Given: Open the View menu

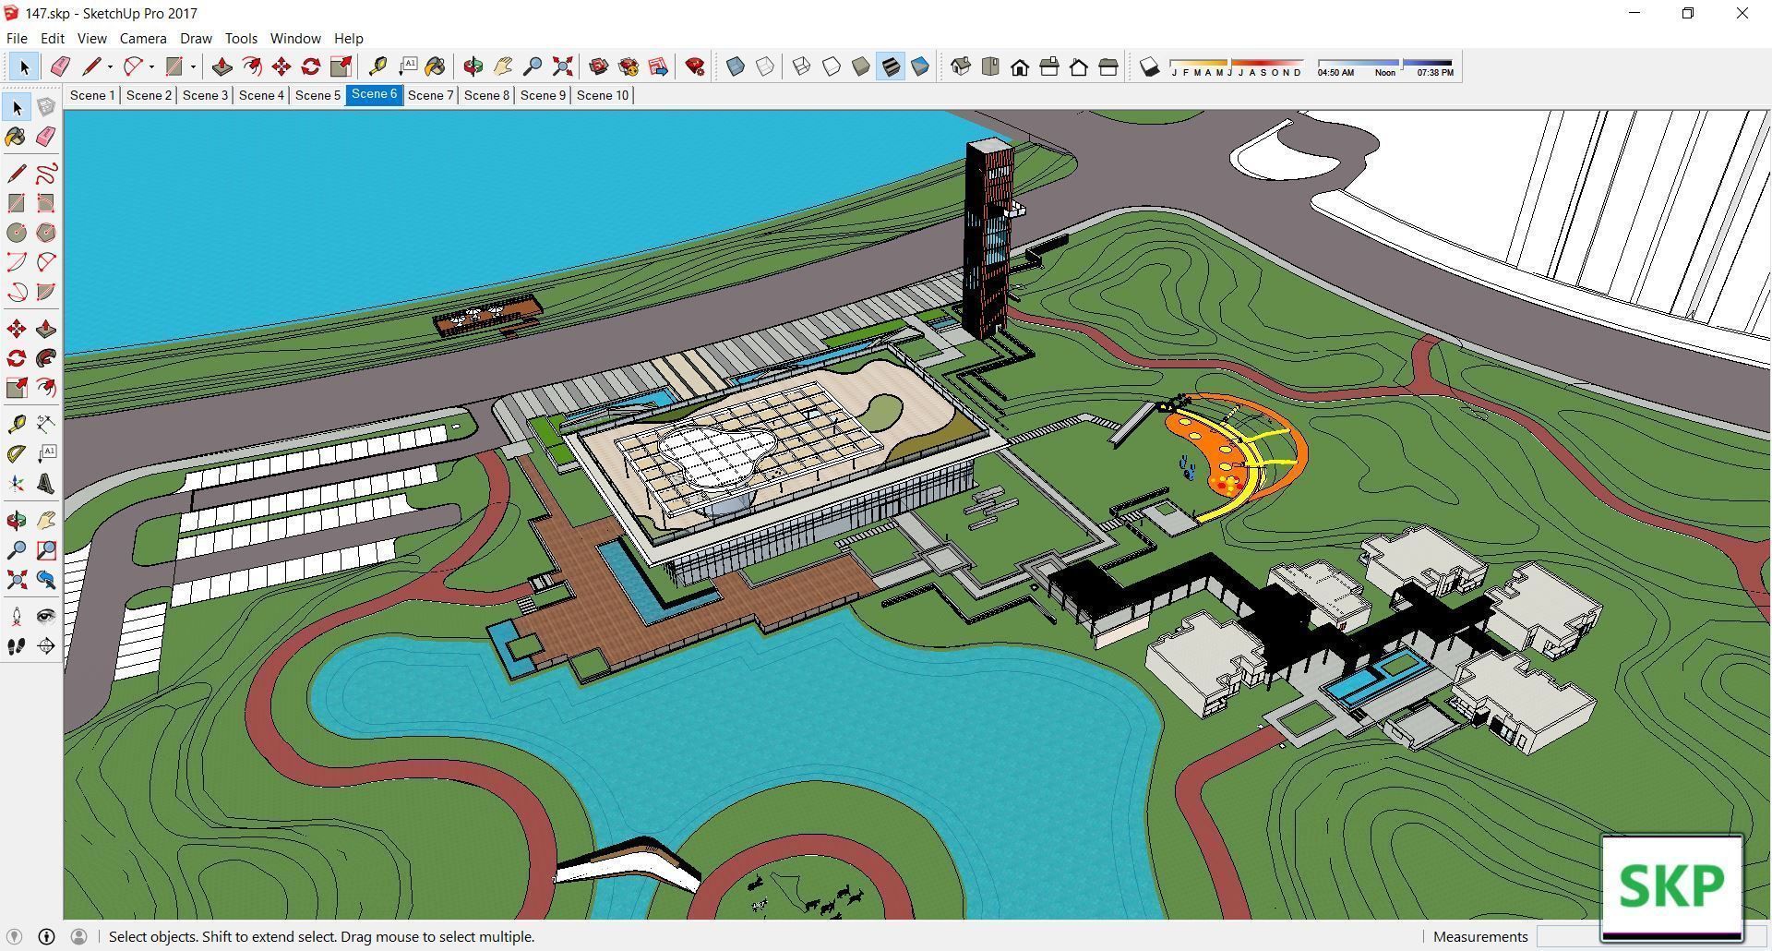Looking at the screenshot, I should pos(91,38).
